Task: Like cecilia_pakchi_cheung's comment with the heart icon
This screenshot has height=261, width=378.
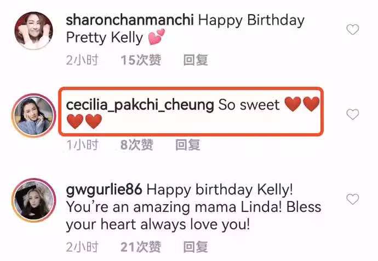Action: [353, 114]
